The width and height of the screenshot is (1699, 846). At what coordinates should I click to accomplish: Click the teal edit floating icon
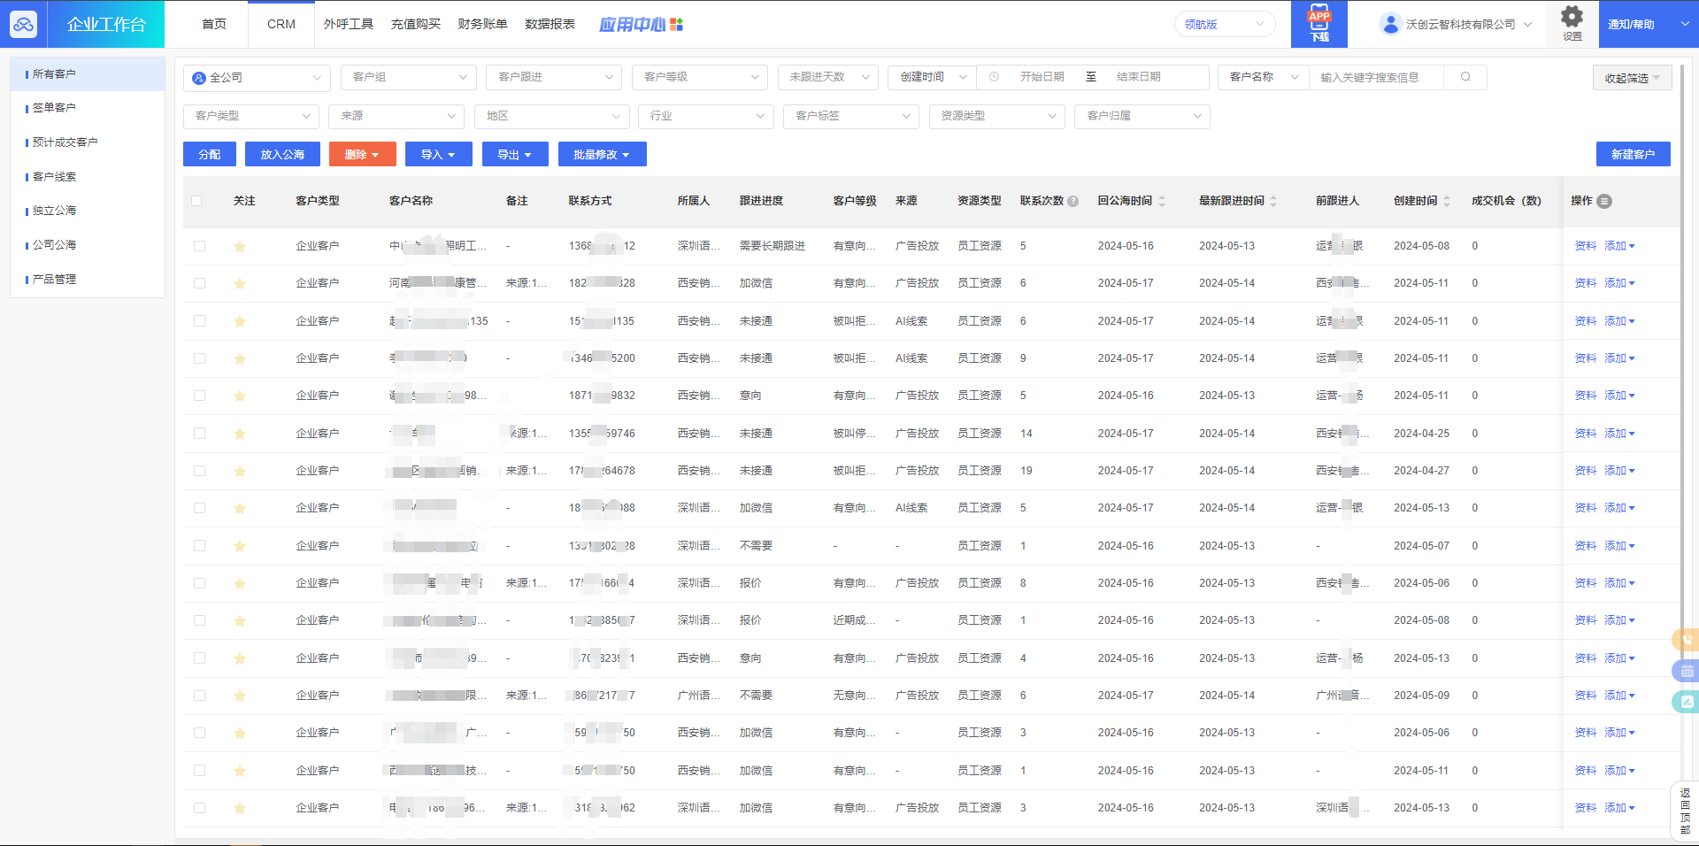click(x=1687, y=702)
